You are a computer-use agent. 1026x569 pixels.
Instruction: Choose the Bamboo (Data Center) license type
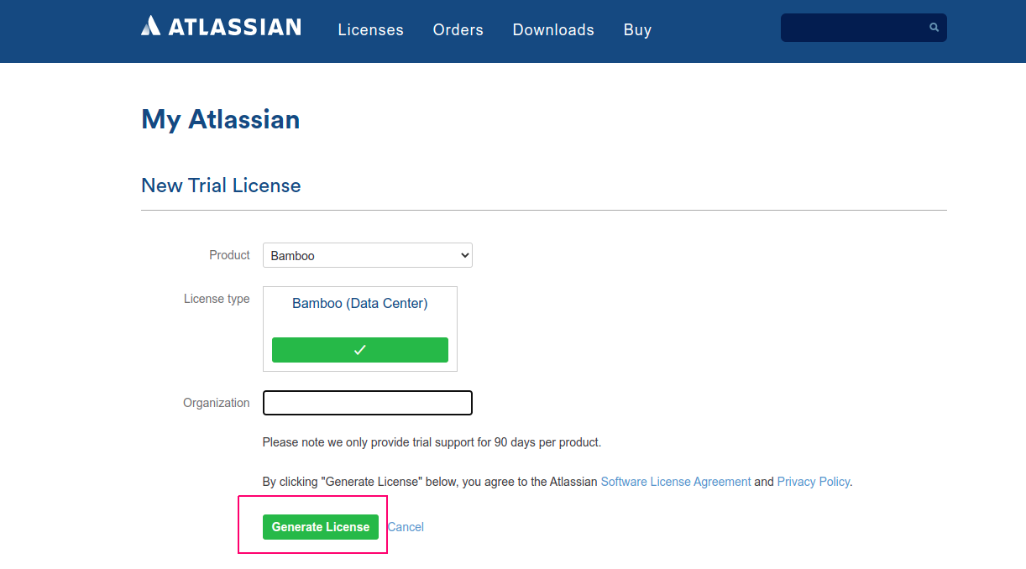click(x=360, y=304)
